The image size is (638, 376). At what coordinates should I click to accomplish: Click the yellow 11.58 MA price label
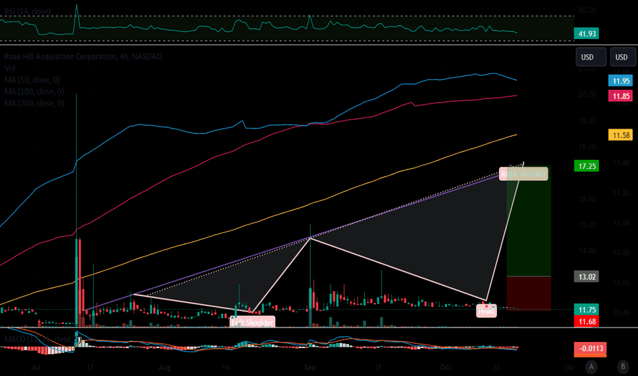tap(620, 135)
